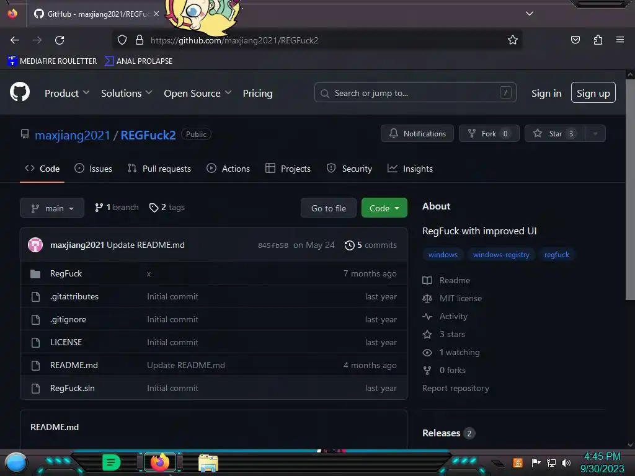
Task: Open the RegFuck.sln file
Action: tap(72, 388)
